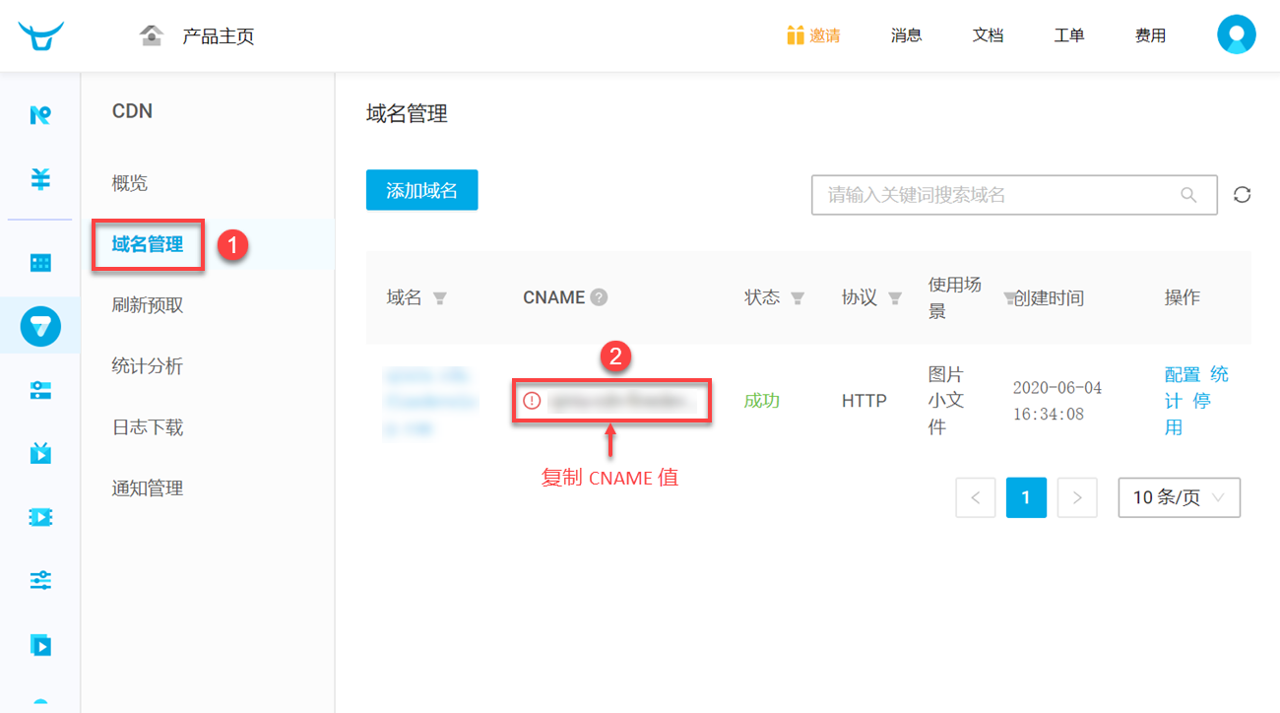The width and height of the screenshot is (1280, 713).
Task: Click the domain search input field
Action: tap(994, 195)
